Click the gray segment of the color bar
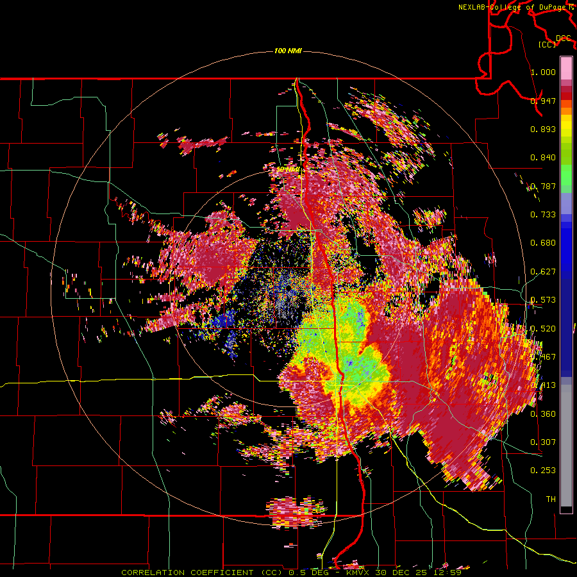Screen dimensions: 577x577 [x=566, y=446]
